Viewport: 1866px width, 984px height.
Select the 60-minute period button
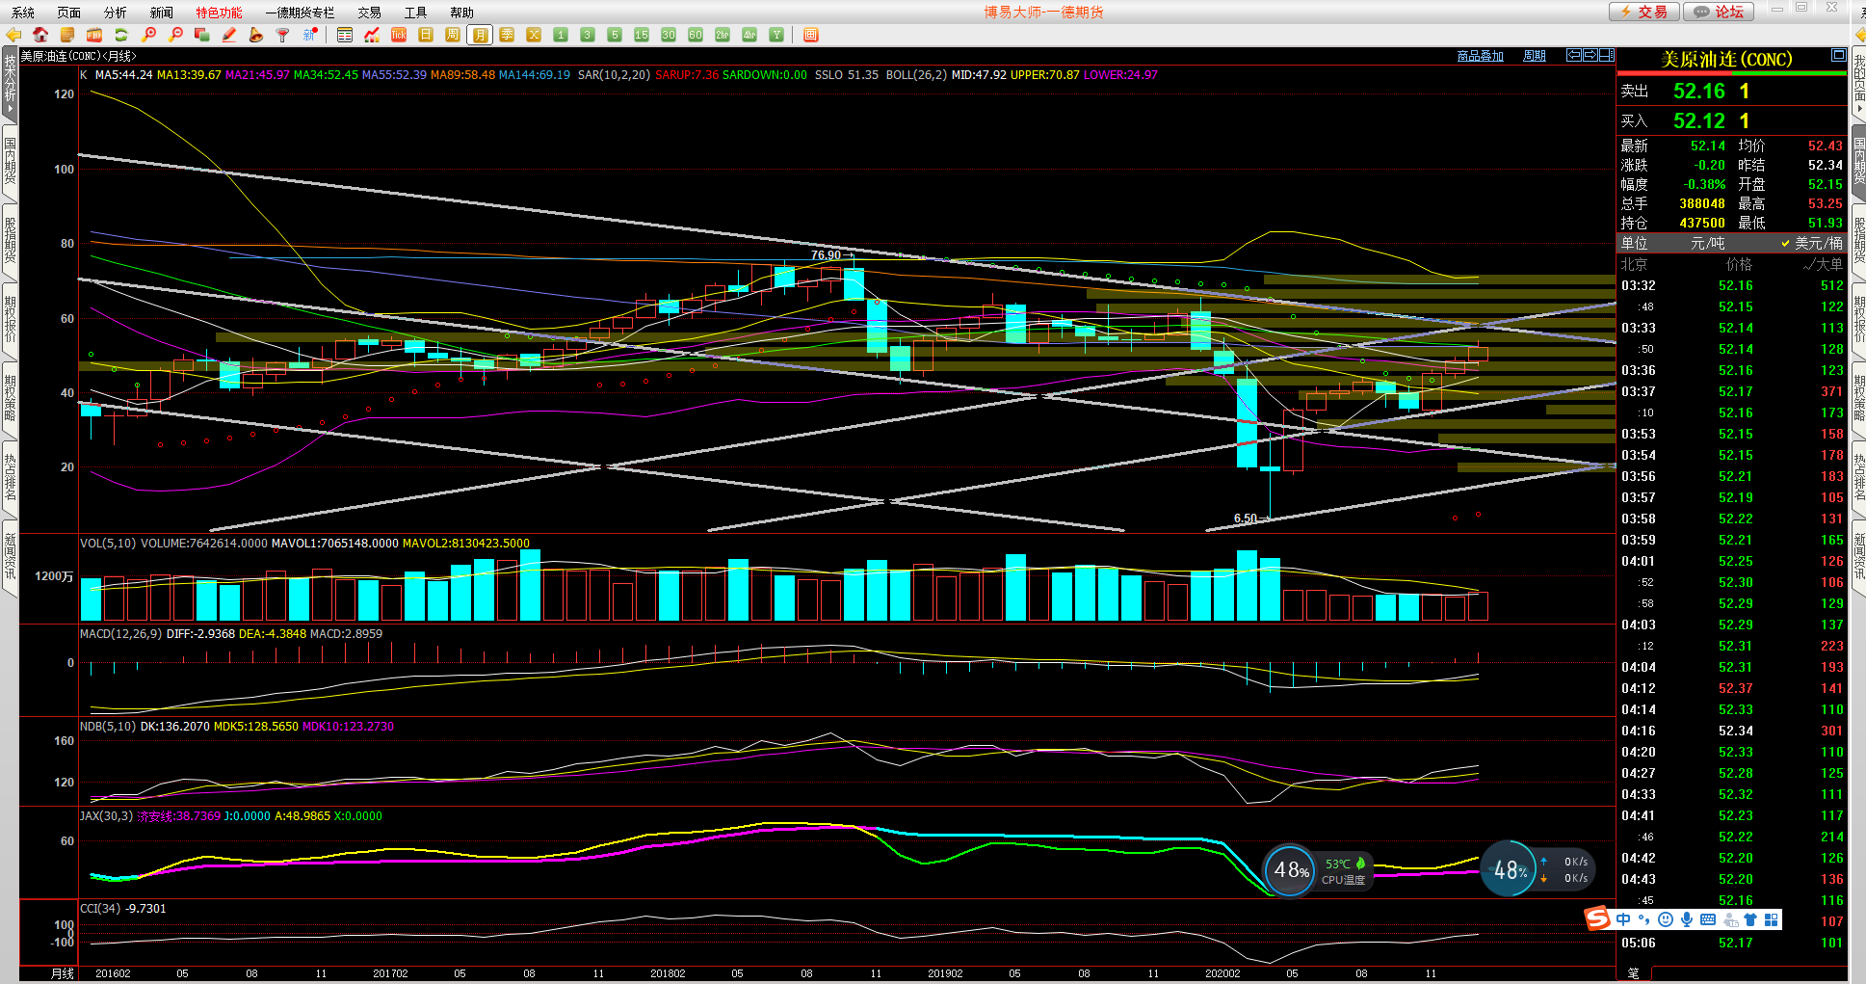pyautogui.click(x=696, y=35)
